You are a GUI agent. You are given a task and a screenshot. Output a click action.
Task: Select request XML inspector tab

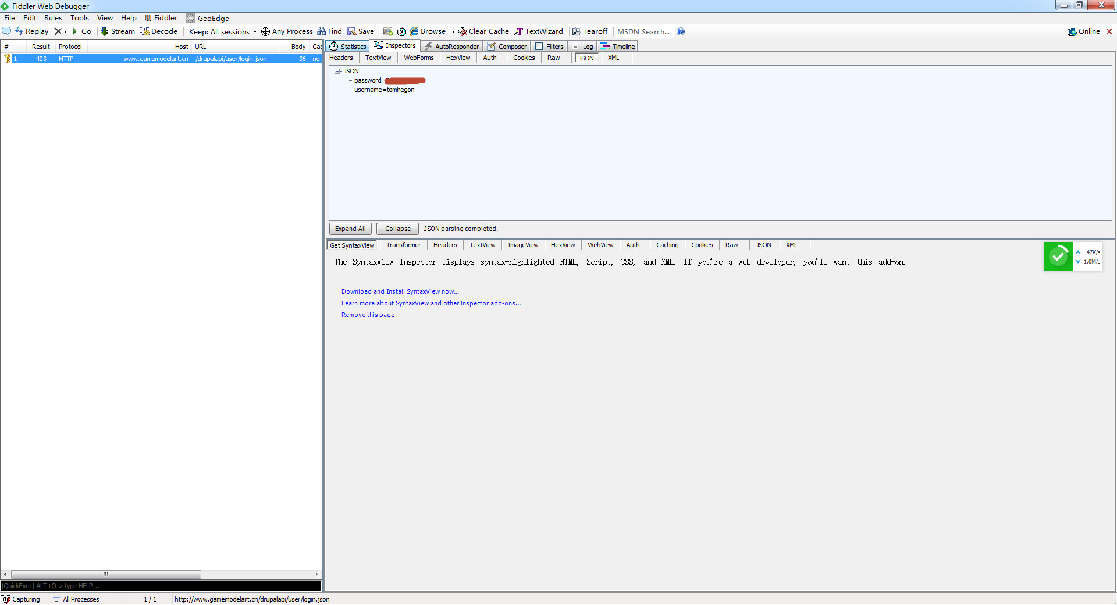click(614, 58)
